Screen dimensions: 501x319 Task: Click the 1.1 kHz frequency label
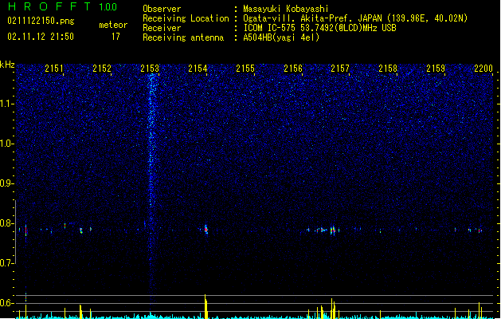6,104
